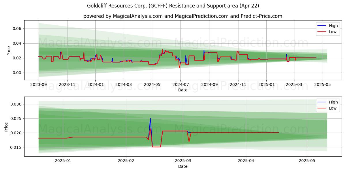Viewport: 346px width, 173px height.
Task: Click the '2025-01' tick label in the top chart
Action: 266,85
